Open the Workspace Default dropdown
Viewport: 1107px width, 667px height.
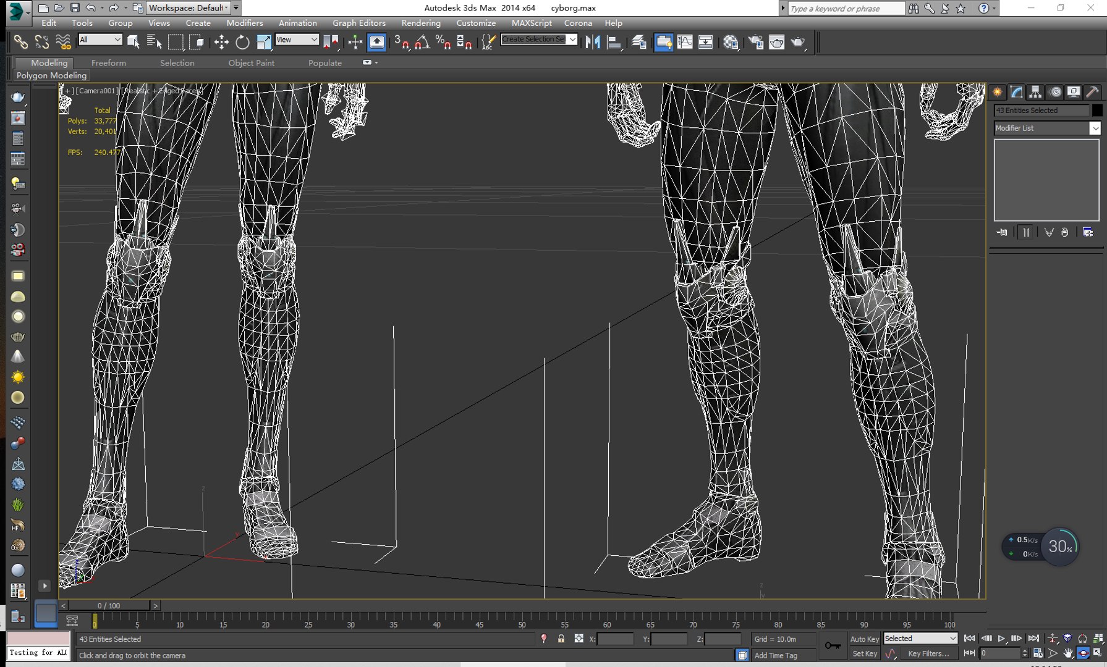coord(189,8)
